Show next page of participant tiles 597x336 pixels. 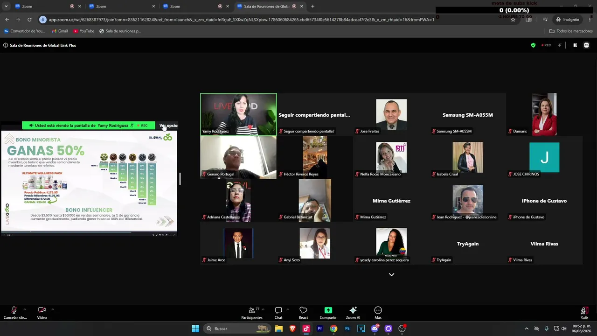[392, 274]
